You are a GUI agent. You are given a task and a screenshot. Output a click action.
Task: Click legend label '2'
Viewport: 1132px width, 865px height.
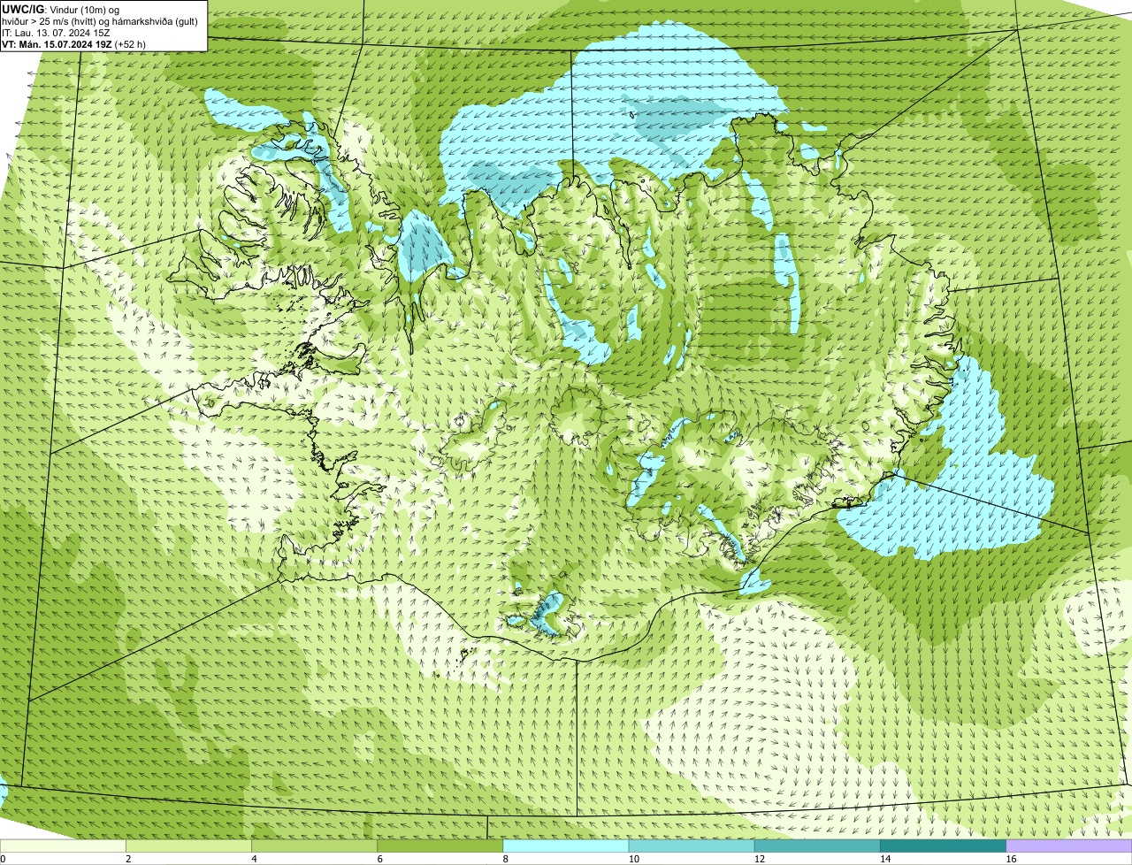[x=128, y=859]
